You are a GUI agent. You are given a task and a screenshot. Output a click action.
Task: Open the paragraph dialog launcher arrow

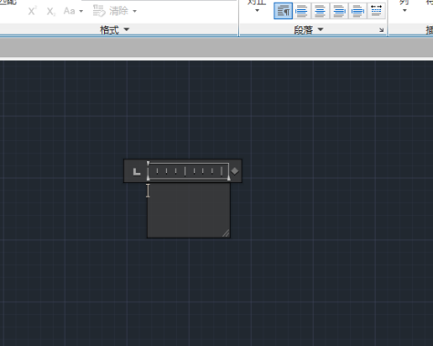(381, 30)
